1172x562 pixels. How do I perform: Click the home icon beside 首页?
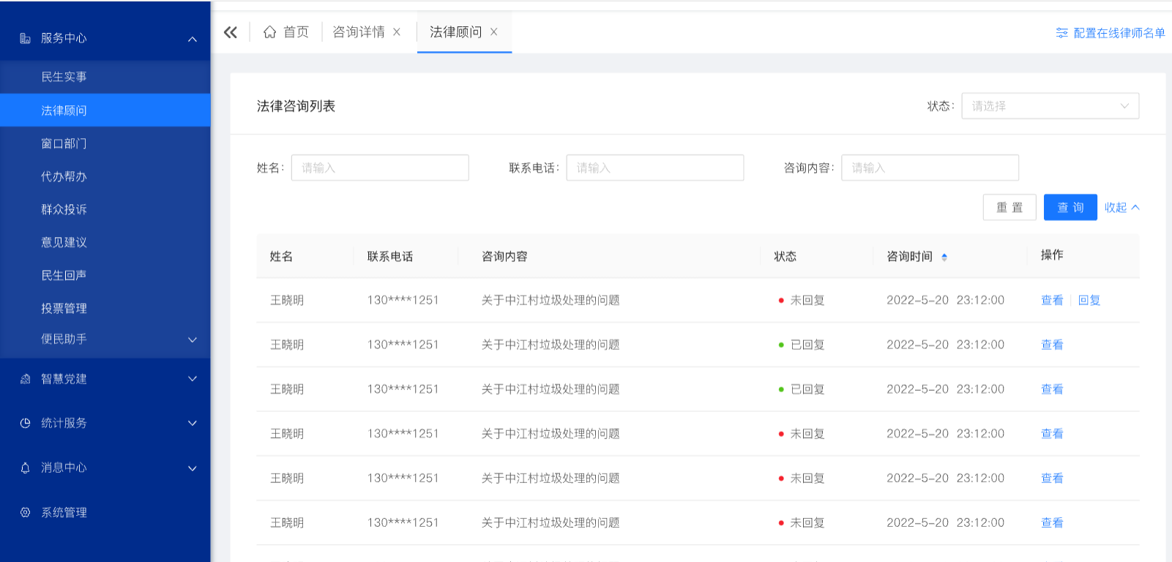(269, 32)
